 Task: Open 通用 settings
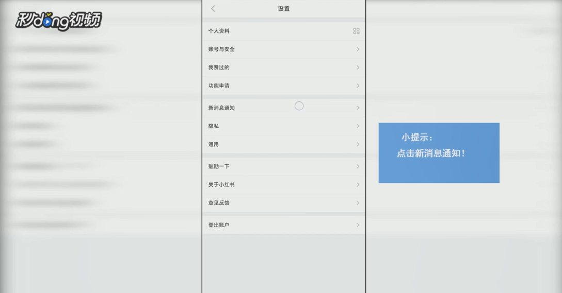coord(284,144)
